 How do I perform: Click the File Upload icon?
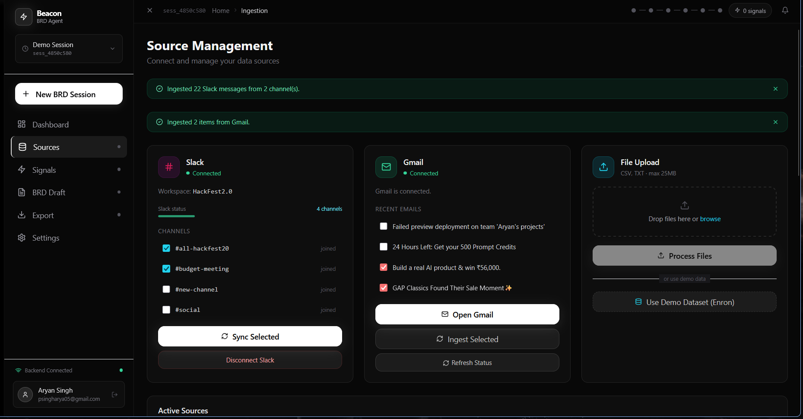coord(603,167)
